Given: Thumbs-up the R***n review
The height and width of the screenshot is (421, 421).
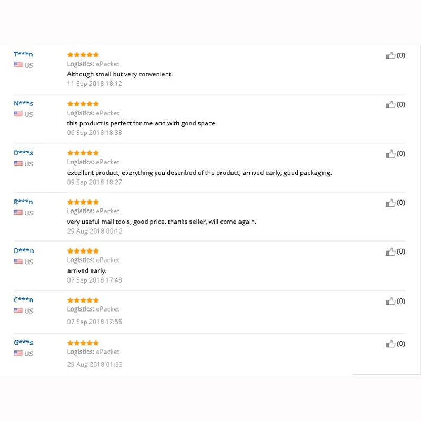Looking at the screenshot, I should [x=390, y=203].
